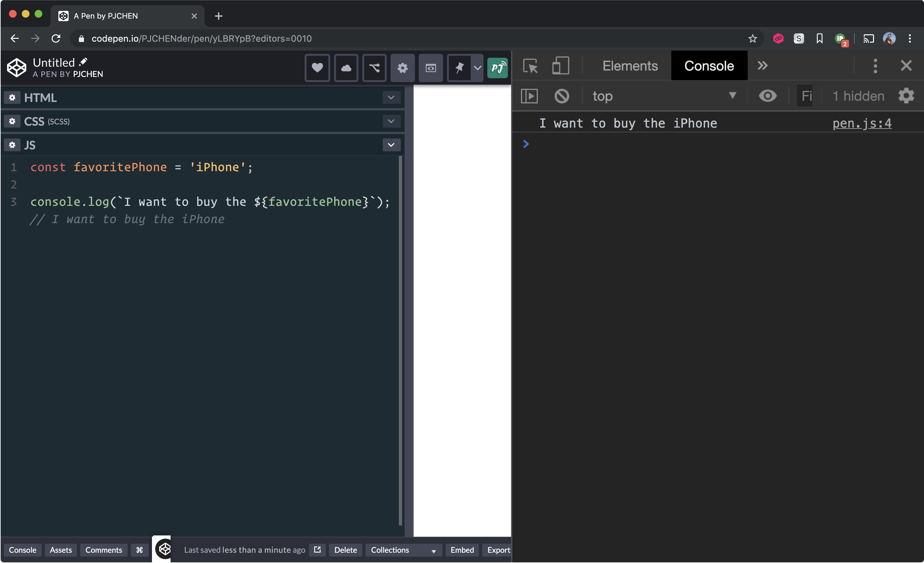Show more DevTools tabs chevron

click(762, 66)
